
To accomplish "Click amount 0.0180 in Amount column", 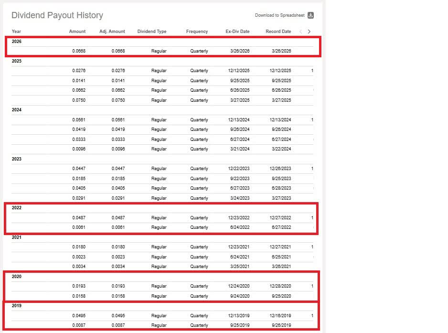I will [79, 247].
